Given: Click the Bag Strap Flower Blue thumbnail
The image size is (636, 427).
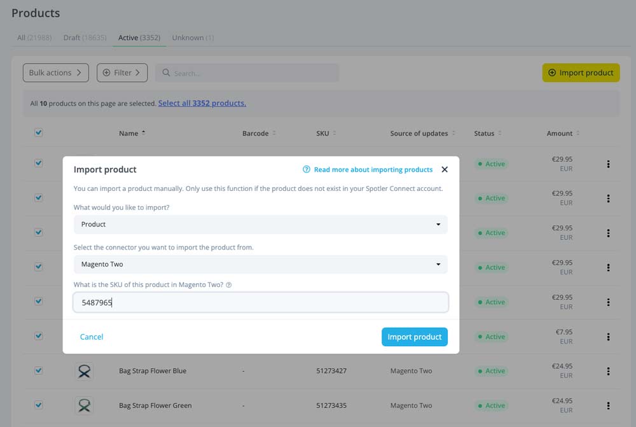Looking at the screenshot, I should click(x=85, y=371).
